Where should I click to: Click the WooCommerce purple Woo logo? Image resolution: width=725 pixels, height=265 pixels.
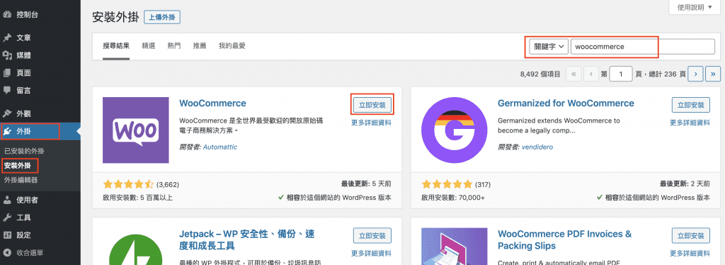click(135, 130)
